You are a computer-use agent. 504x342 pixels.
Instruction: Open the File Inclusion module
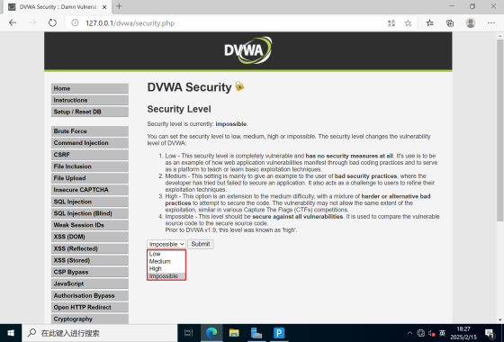coord(90,166)
